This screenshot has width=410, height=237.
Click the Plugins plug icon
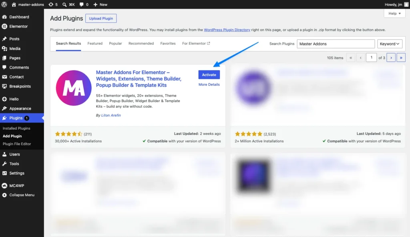pos(4,118)
